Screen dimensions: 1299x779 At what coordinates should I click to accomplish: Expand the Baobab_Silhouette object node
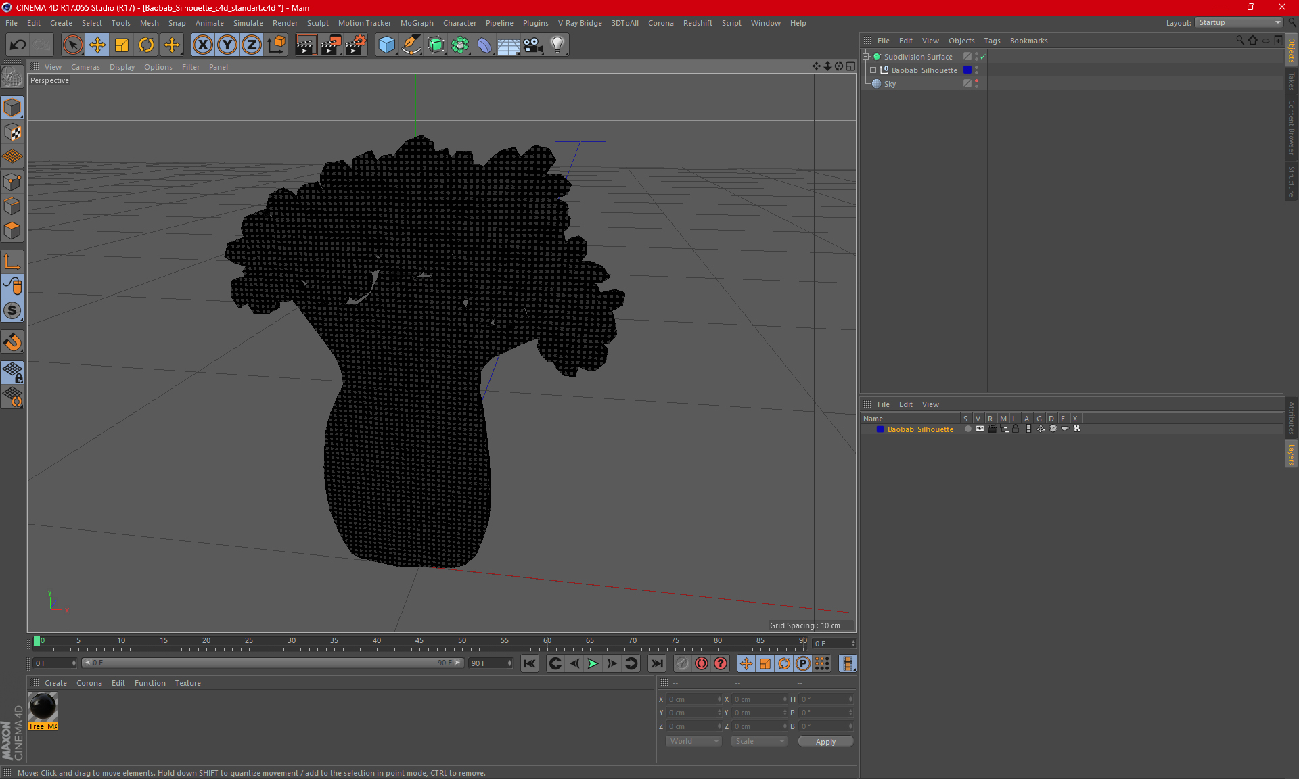point(873,70)
